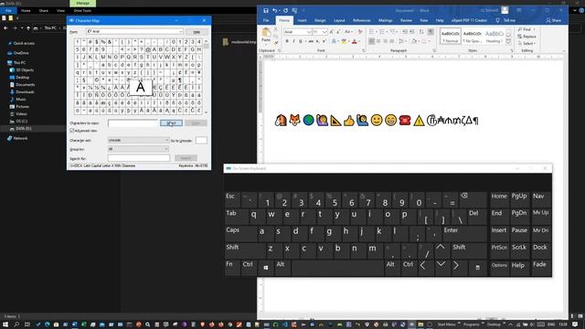Viewport: 585px width, 329px height.
Task: Click the Decrease Indent icon
Action: (x=405, y=32)
